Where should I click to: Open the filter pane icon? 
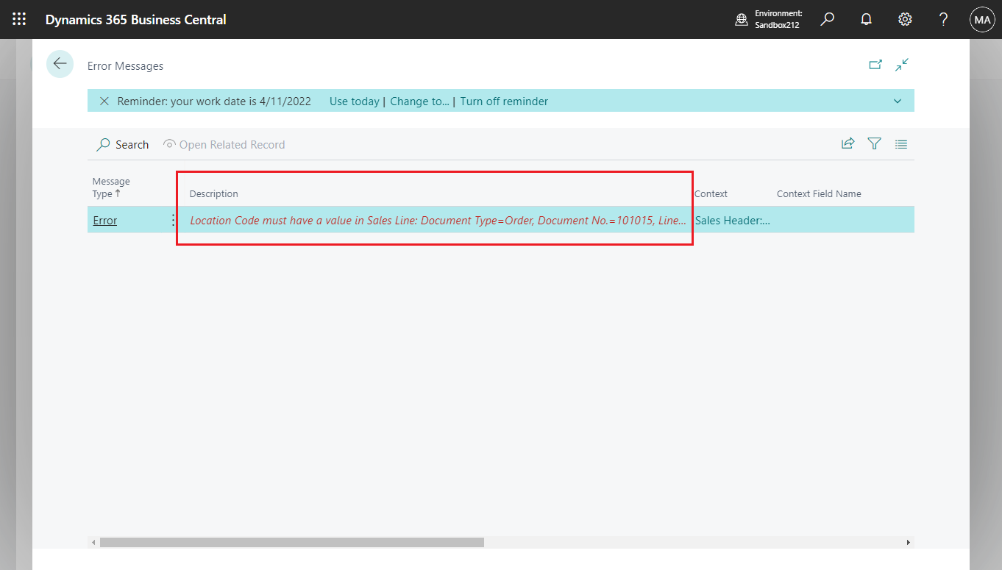[874, 143]
